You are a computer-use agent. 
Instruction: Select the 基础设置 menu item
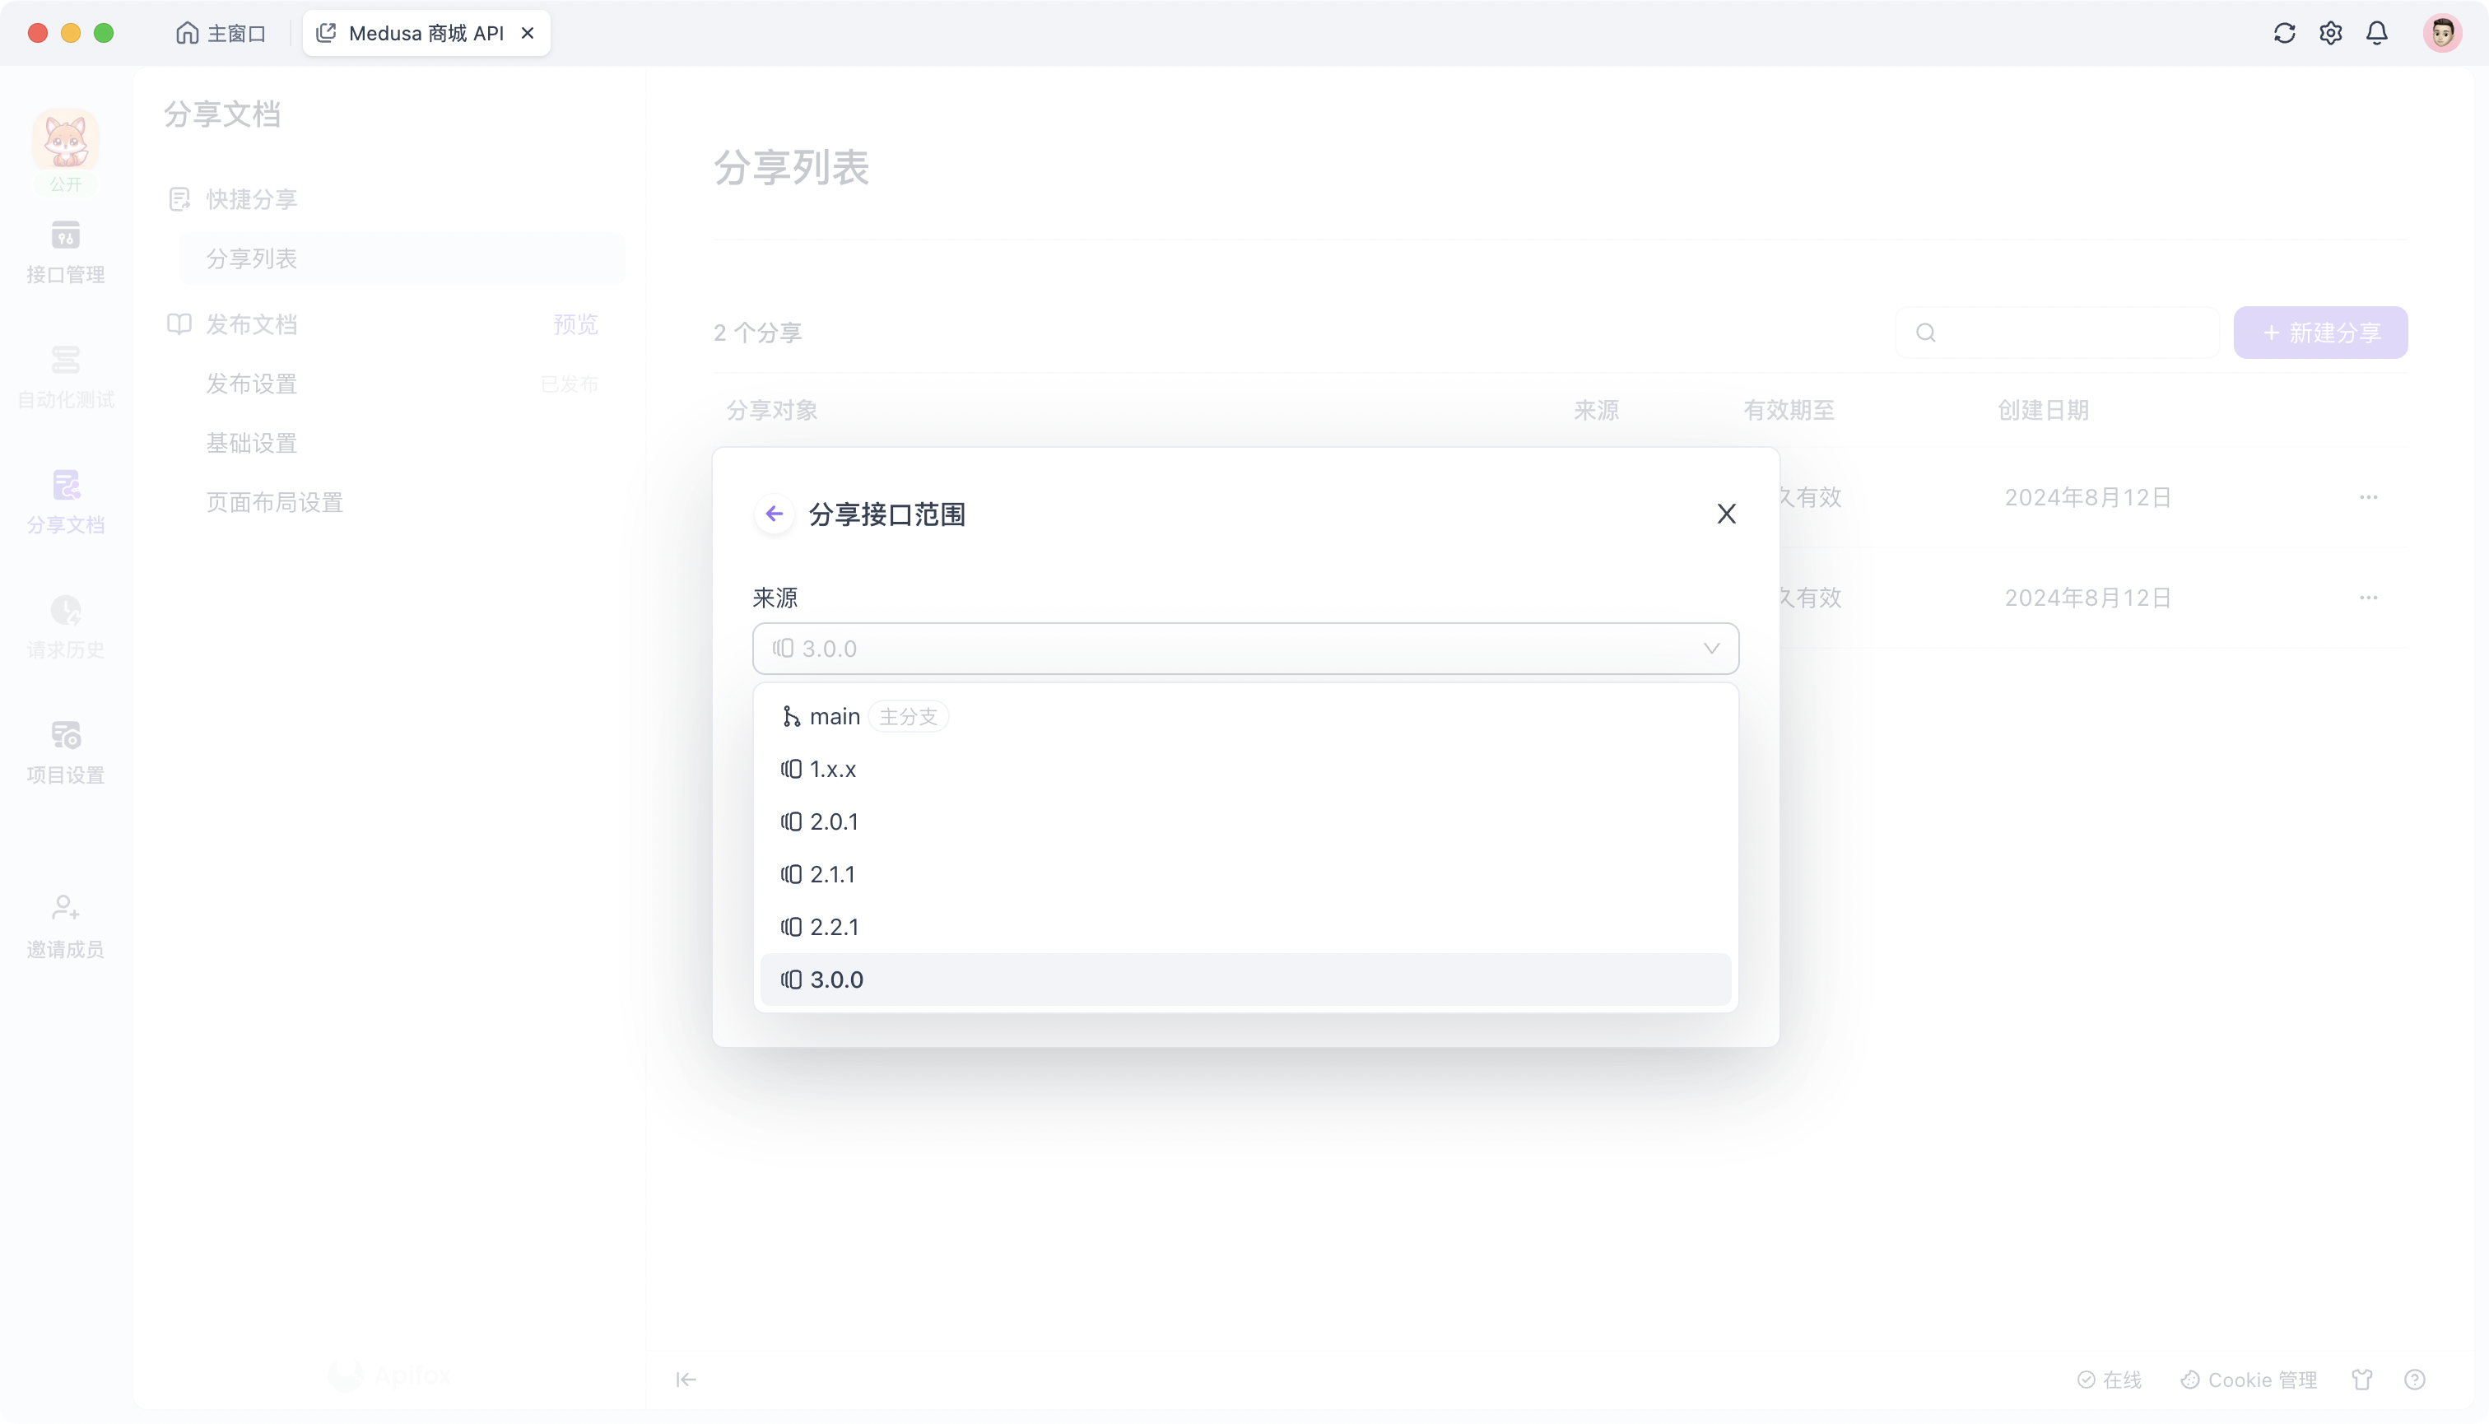click(251, 443)
